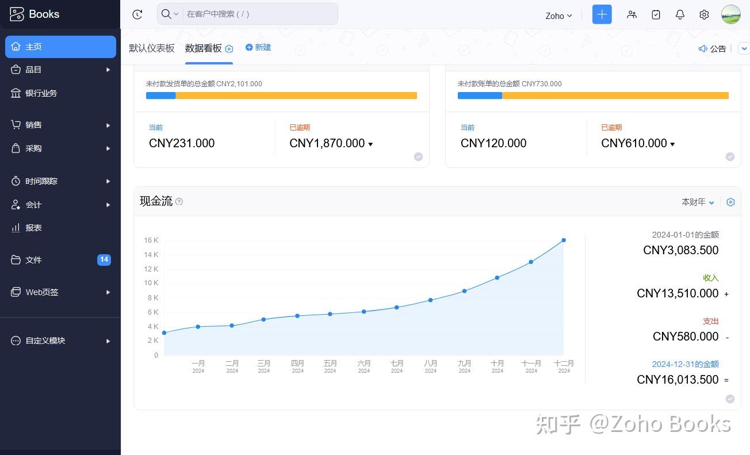Open the 报表 module from the sidebar
This screenshot has height=455, width=750.
point(33,228)
